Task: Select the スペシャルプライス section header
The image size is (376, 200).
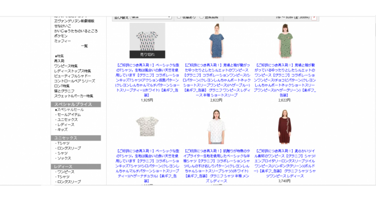Action: point(76,104)
